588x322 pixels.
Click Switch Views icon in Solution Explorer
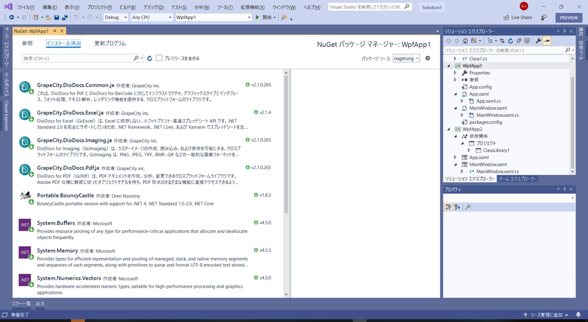(x=474, y=41)
